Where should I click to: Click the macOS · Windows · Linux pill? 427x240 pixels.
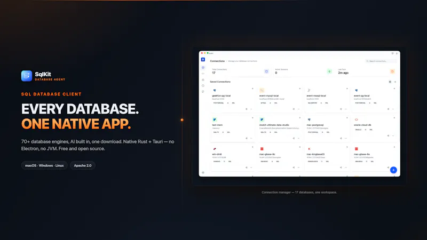(x=44, y=165)
